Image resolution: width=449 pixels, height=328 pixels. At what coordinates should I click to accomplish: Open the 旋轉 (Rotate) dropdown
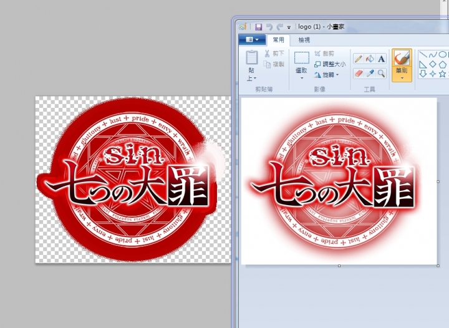click(x=327, y=75)
